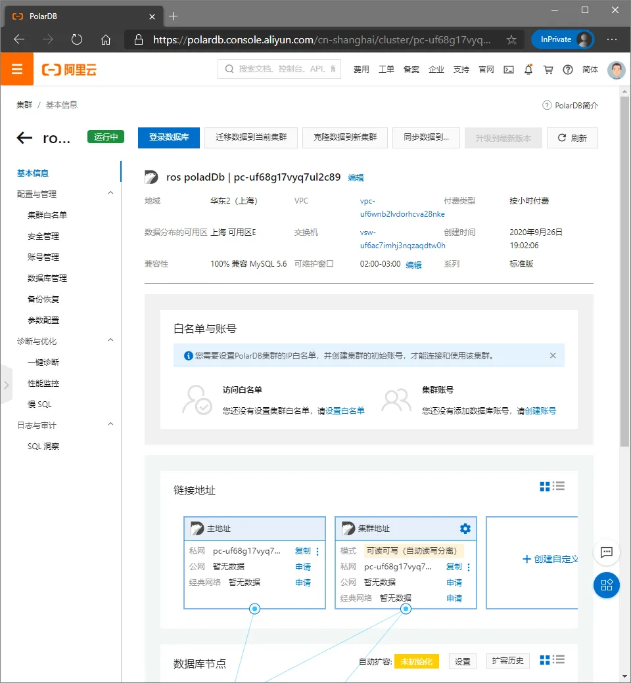Open more options for 主地址 private address
This screenshot has width=631, height=683.
(x=317, y=552)
